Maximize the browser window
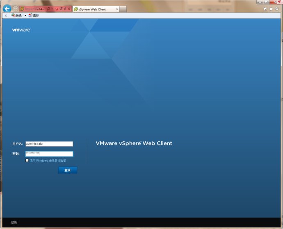This screenshot has height=229, width=283. (267, 2)
